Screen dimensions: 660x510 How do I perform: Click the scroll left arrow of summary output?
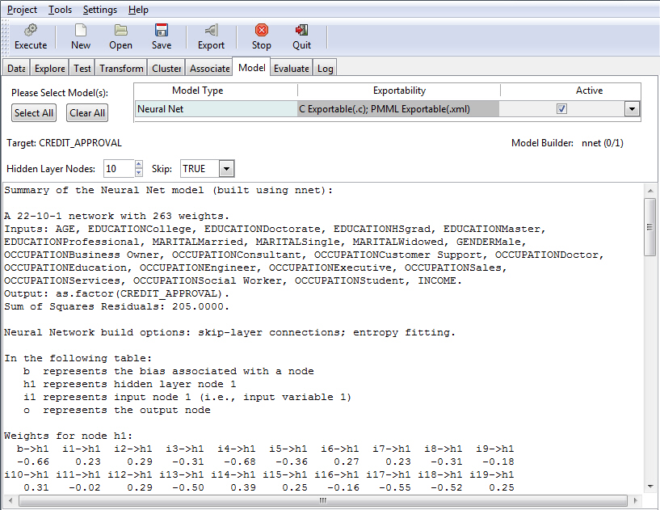pos(10,501)
